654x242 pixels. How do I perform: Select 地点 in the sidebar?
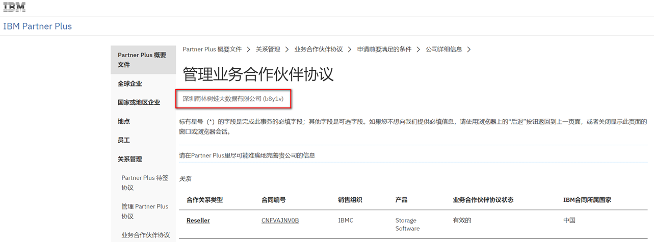tap(124, 121)
